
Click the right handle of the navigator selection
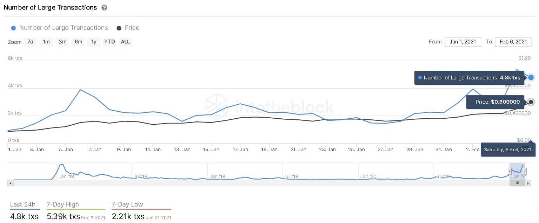pyautogui.click(x=525, y=170)
